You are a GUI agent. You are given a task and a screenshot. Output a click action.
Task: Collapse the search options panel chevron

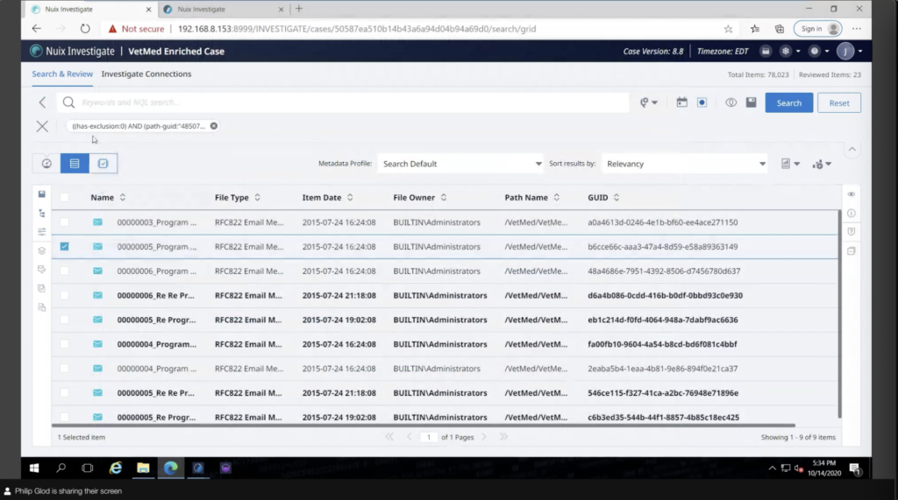coord(852,150)
